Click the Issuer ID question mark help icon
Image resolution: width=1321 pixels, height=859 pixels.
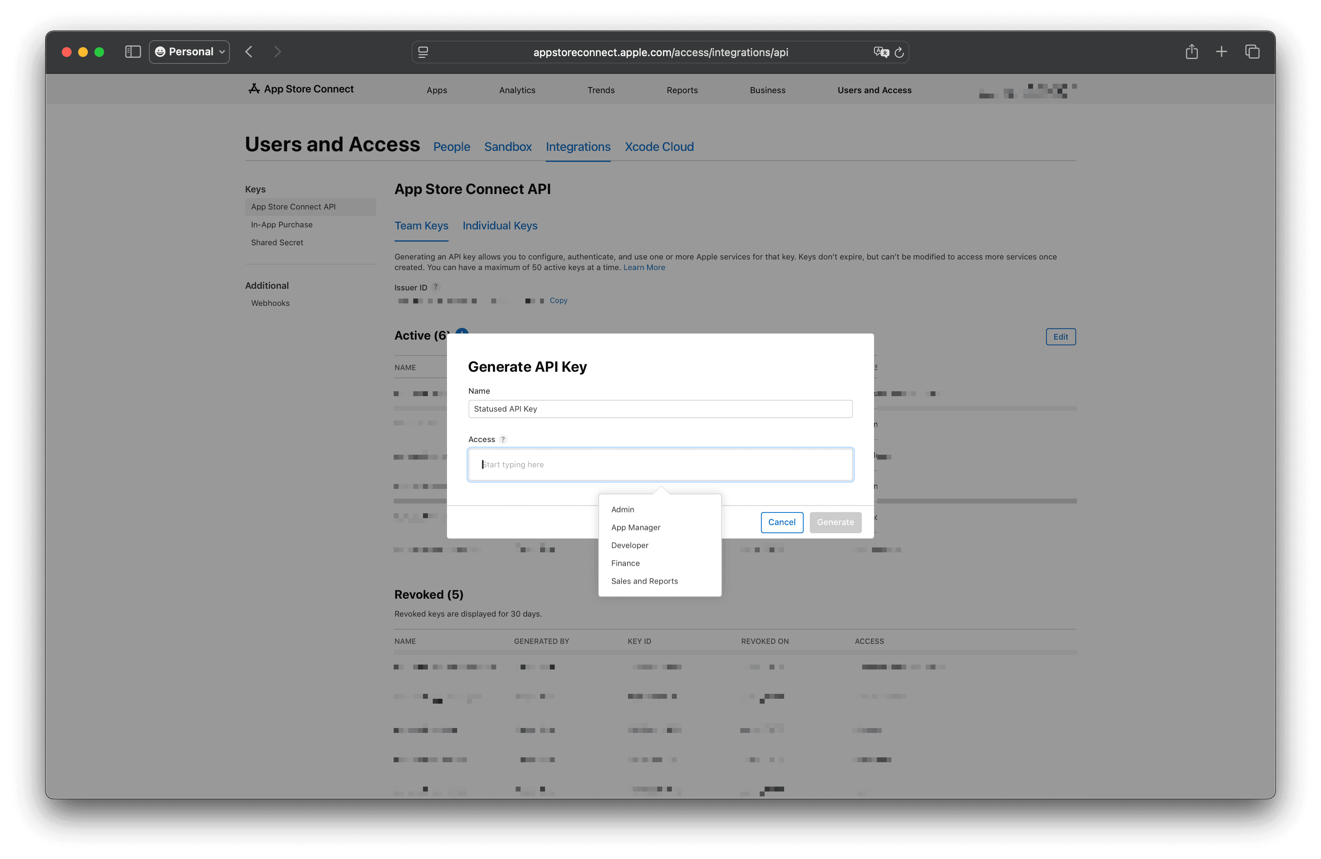click(436, 287)
